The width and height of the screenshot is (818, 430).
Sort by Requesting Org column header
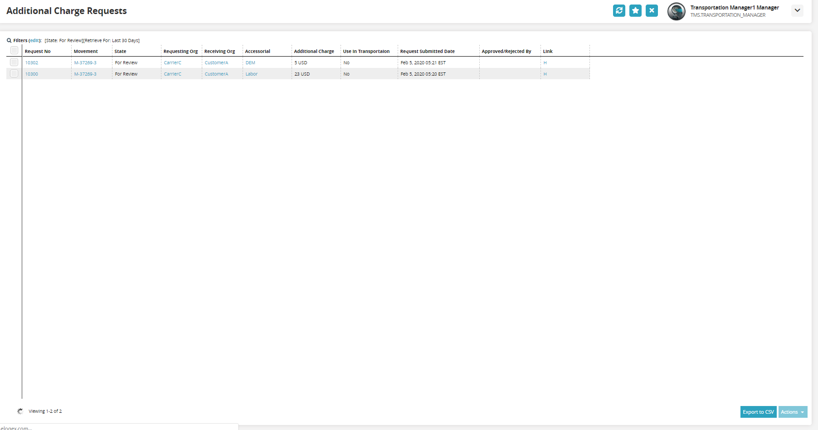[180, 51]
